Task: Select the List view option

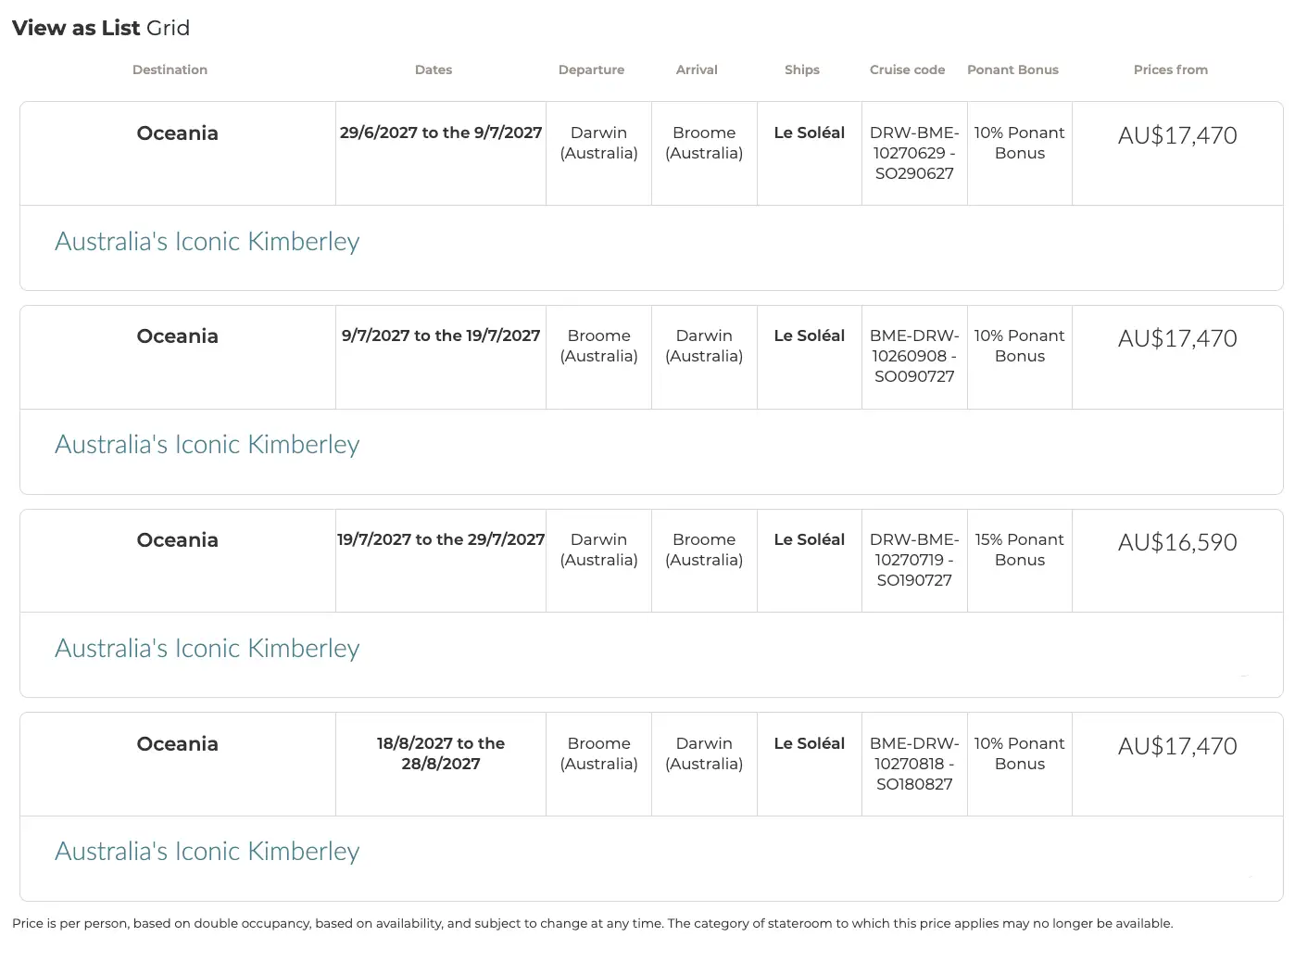Action: [x=120, y=28]
